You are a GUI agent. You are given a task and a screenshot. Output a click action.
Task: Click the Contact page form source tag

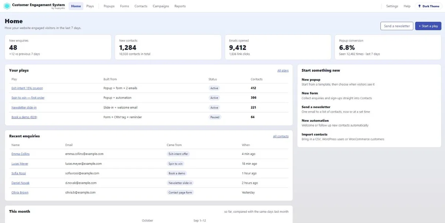pyautogui.click(x=180, y=192)
